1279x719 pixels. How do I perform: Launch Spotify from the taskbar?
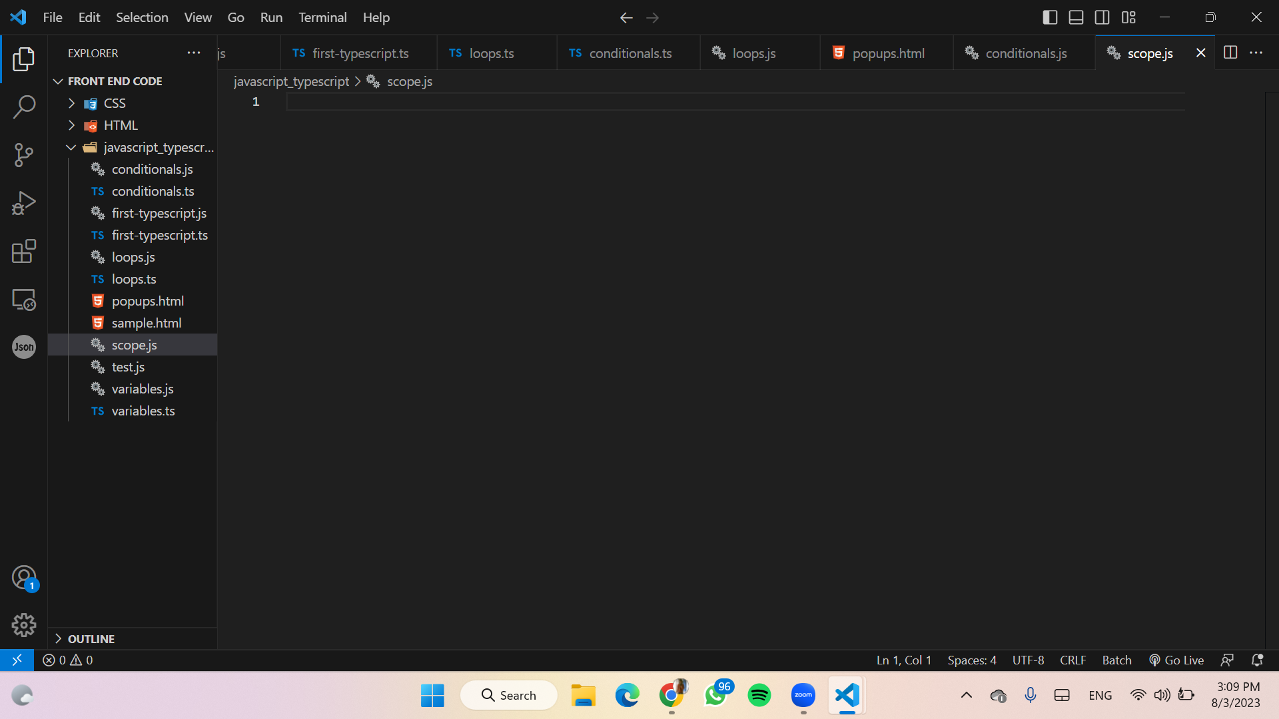tap(759, 694)
